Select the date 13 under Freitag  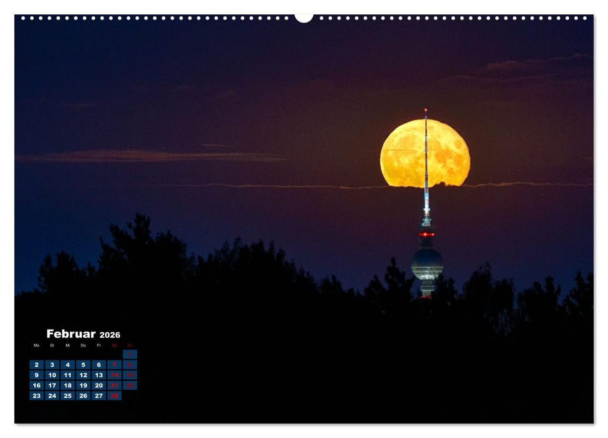coord(99,375)
